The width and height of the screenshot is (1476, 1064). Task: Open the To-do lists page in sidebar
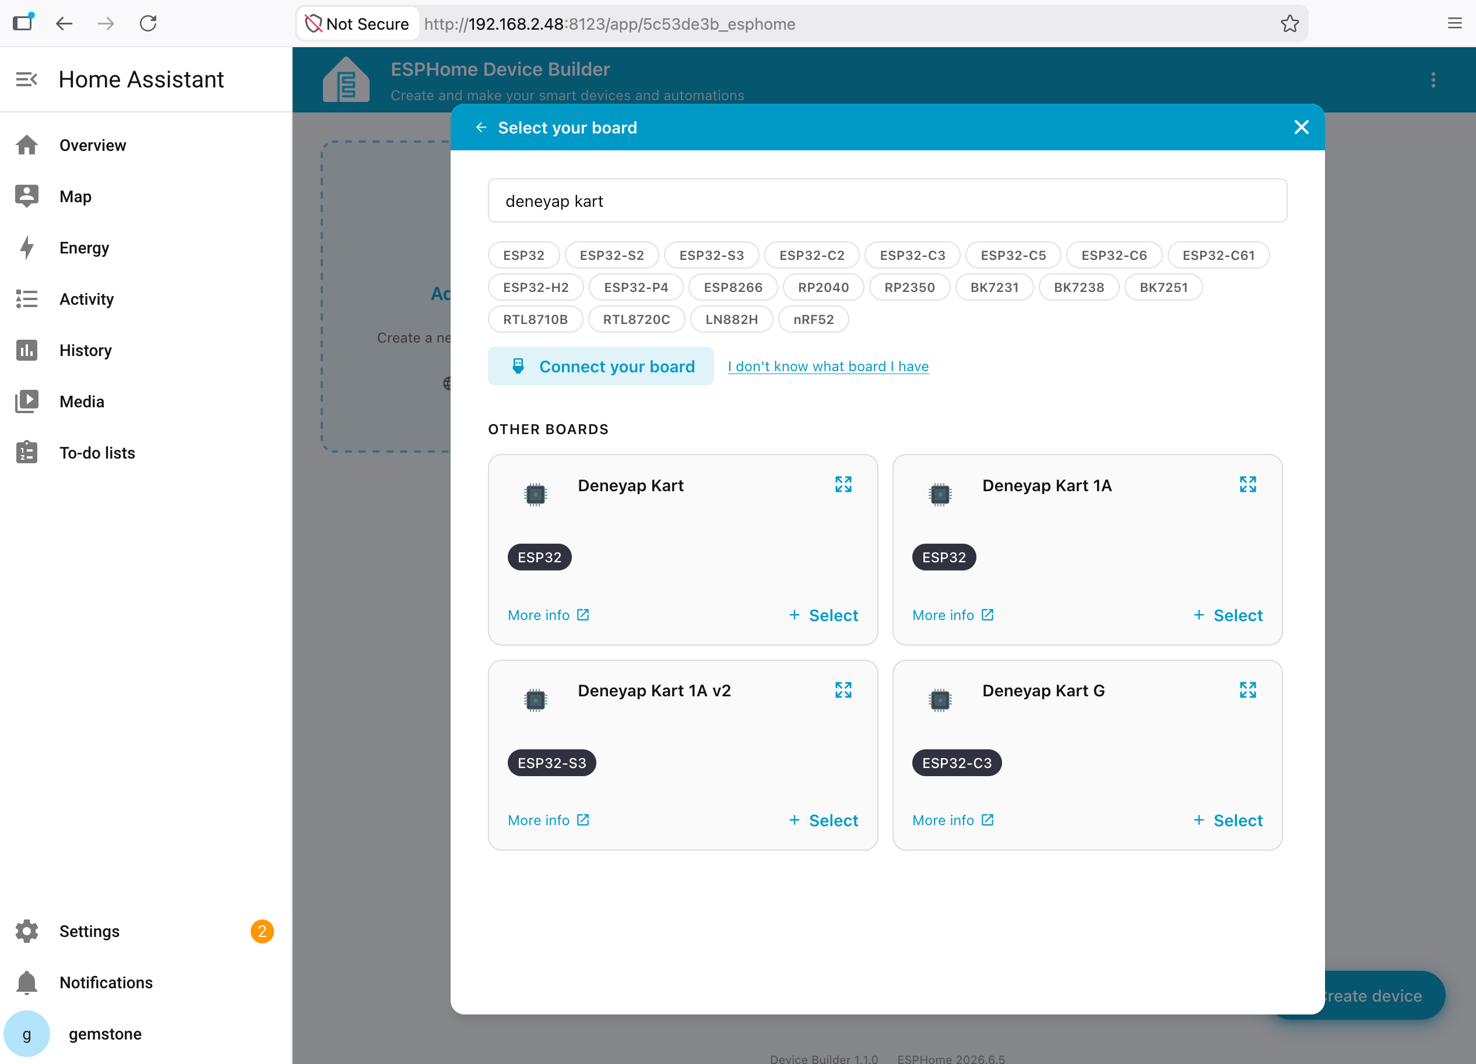pos(146,453)
